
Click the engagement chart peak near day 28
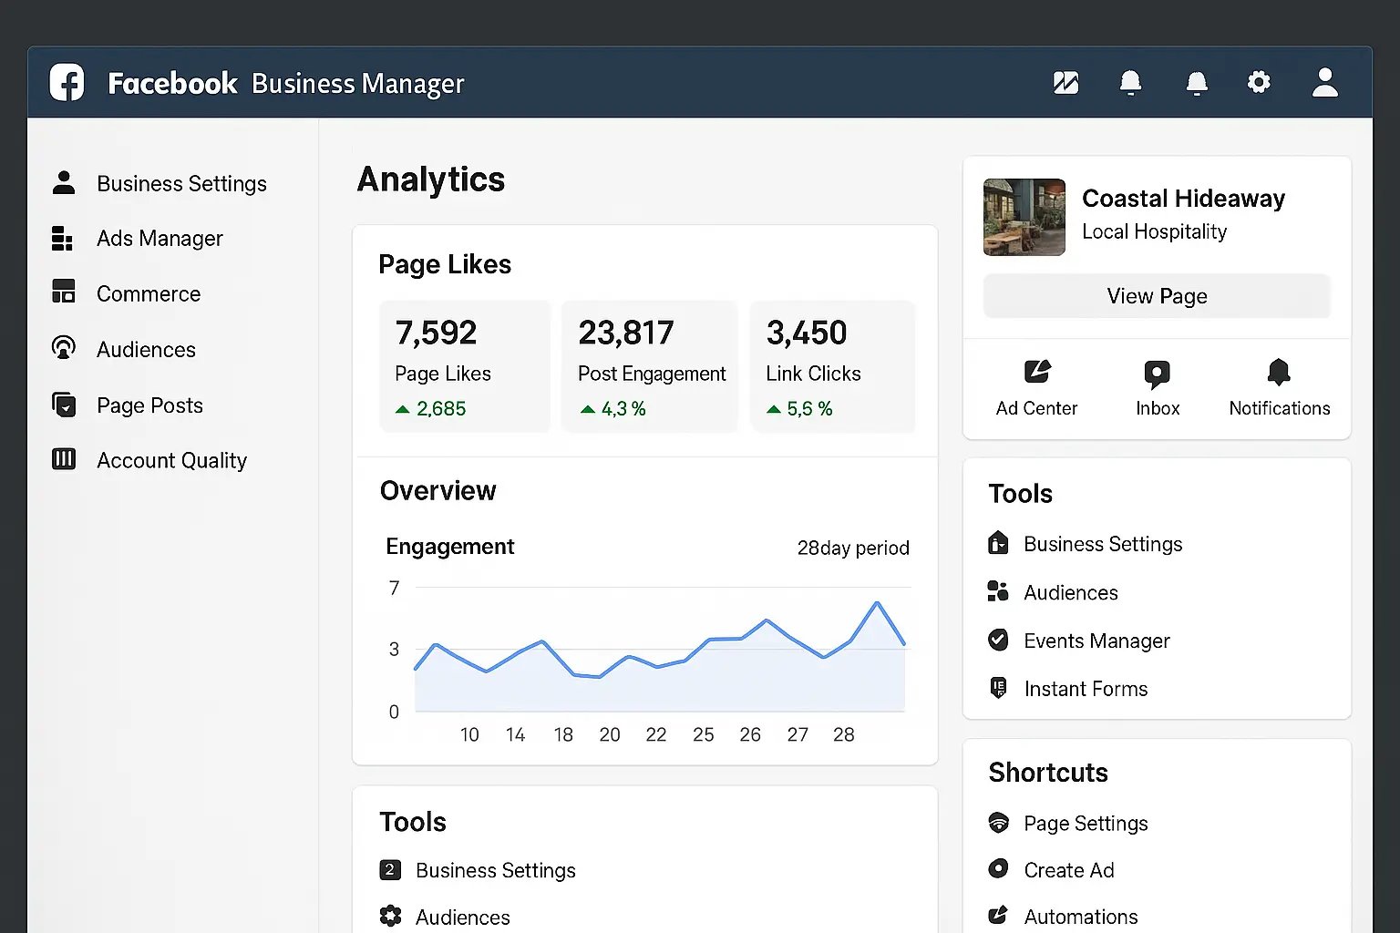tap(877, 603)
